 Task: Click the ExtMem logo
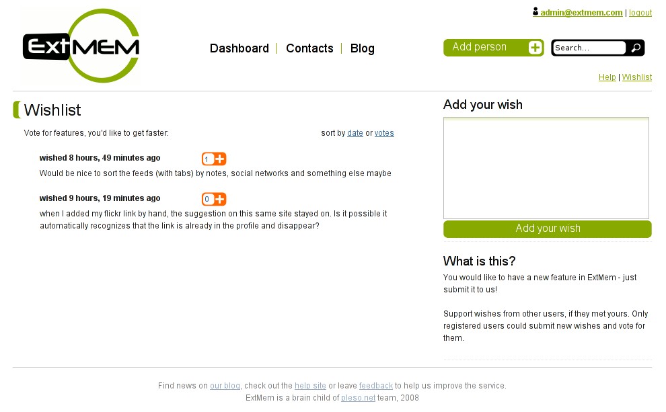coord(81,46)
